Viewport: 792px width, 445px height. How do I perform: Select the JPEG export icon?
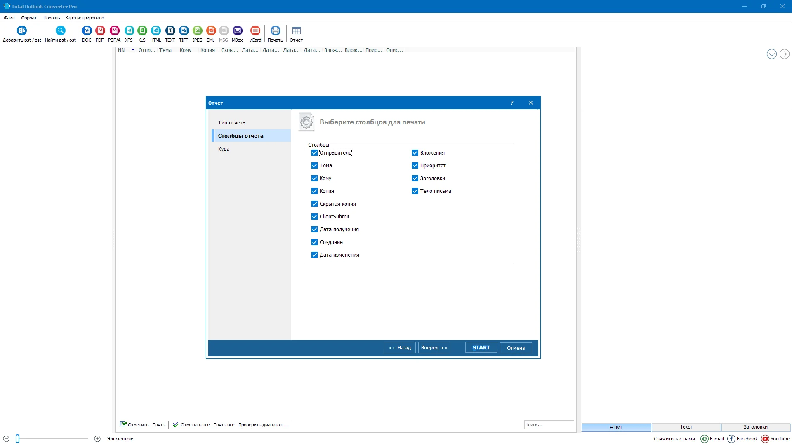[198, 30]
